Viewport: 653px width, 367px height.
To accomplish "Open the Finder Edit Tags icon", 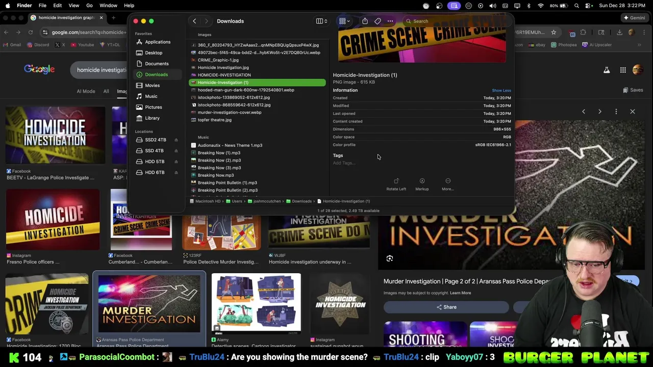I will 378,21.
